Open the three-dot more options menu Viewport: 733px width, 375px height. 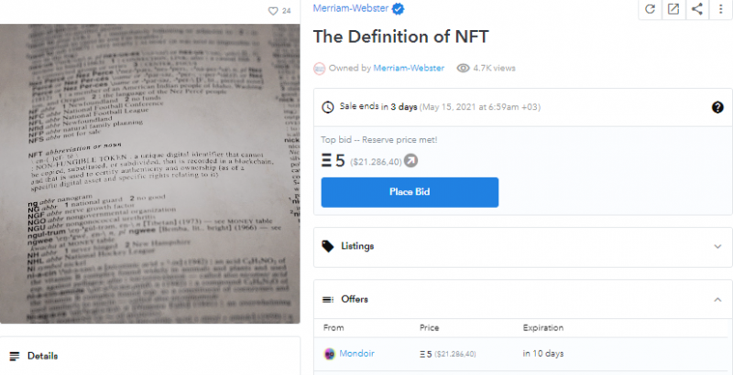[720, 9]
